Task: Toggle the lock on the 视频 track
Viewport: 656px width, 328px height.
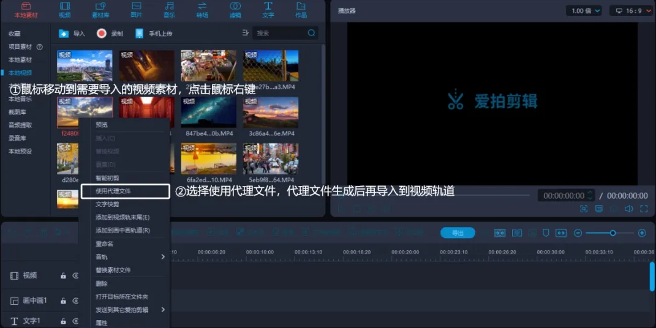Action: coord(63,276)
